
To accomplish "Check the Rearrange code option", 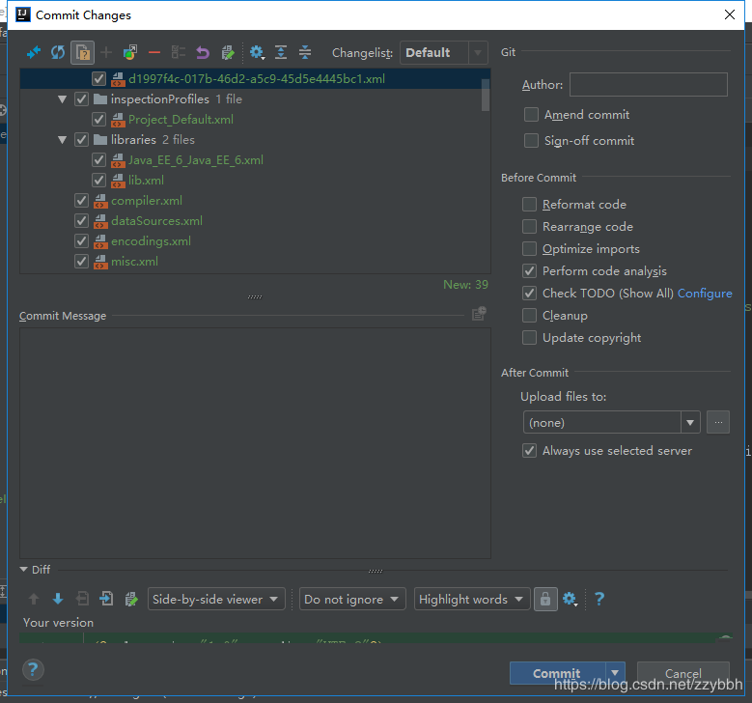I will (x=529, y=227).
